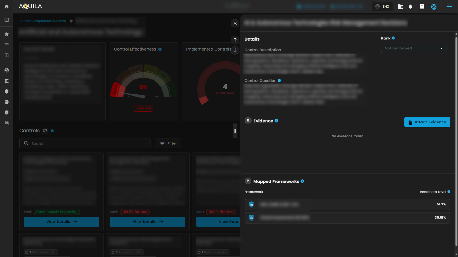Click the Unified Compliance Blueprint breadcrumb
This screenshot has height=257, width=458.
[x=43, y=21]
